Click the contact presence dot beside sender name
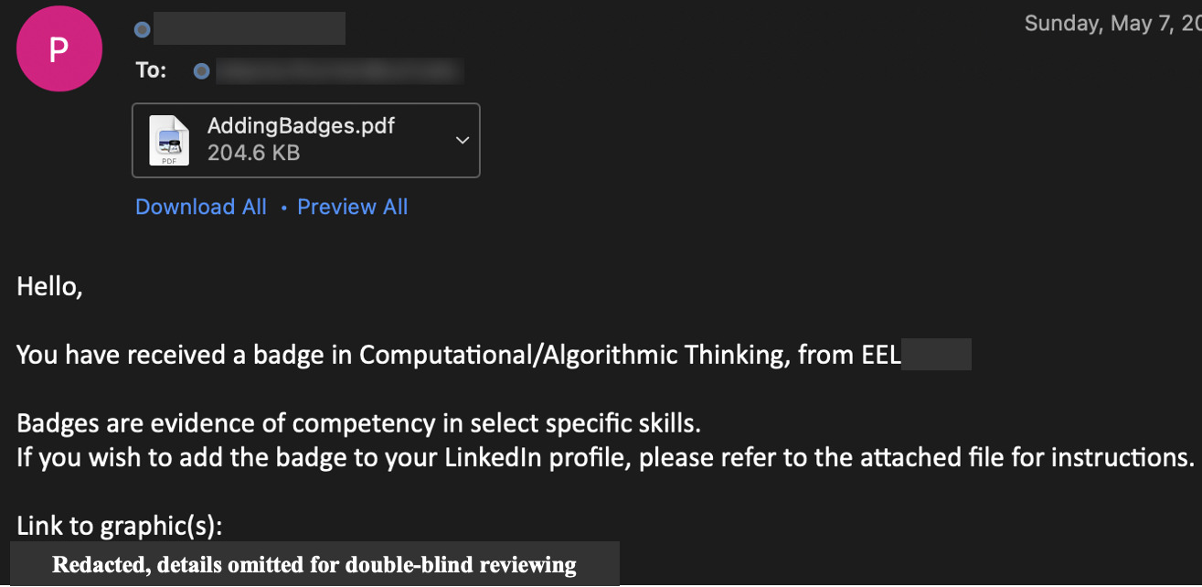The image size is (1202, 587). [142, 28]
